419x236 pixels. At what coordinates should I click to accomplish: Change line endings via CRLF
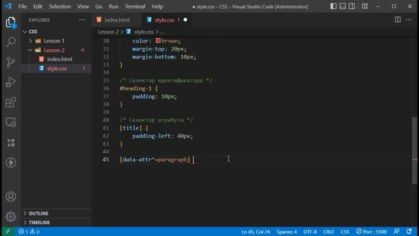point(329,231)
